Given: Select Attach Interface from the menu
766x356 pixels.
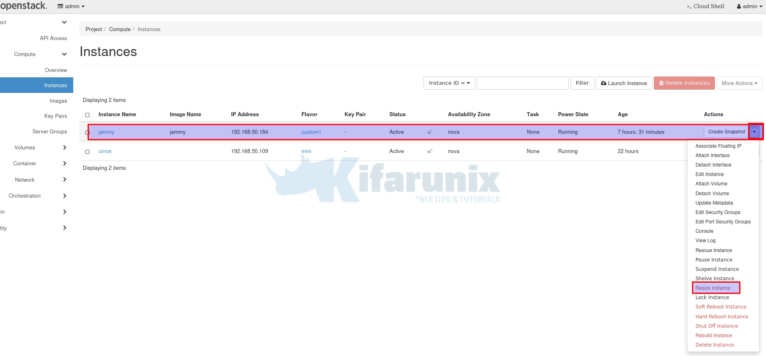Looking at the screenshot, I should [712, 155].
